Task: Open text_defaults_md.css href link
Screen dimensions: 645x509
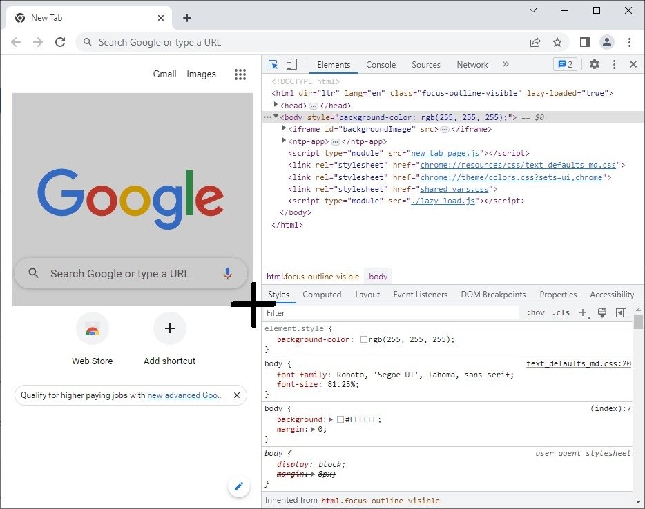Action: [x=518, y=165]
